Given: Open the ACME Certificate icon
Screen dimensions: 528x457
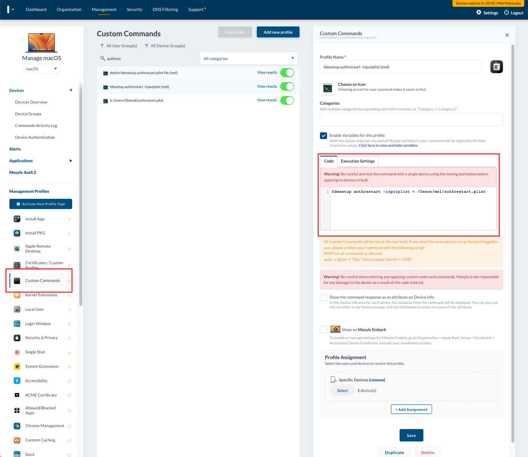Looking at the screenshot, I should [x=17, y=395].
